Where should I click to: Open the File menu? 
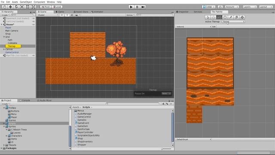pyautogui.click(x=3, y=2)
